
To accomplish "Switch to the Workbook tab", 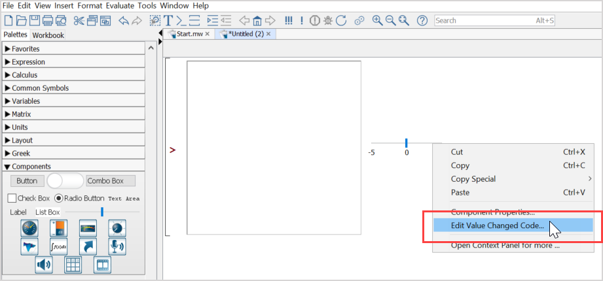I will (48, 35).
